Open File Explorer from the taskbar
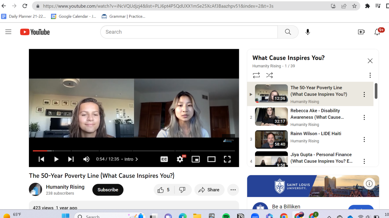The height and width of the screenshot is (218, 389). click(197, 216)
